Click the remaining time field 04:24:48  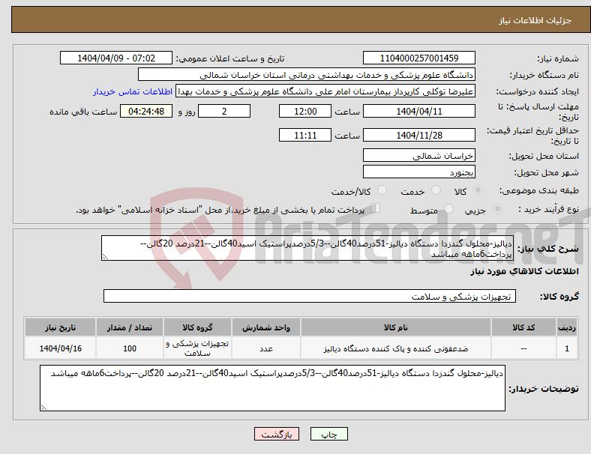(x=146, y=111)
